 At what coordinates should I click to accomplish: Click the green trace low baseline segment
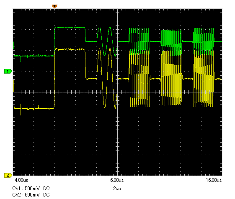[x=34, y=56]
